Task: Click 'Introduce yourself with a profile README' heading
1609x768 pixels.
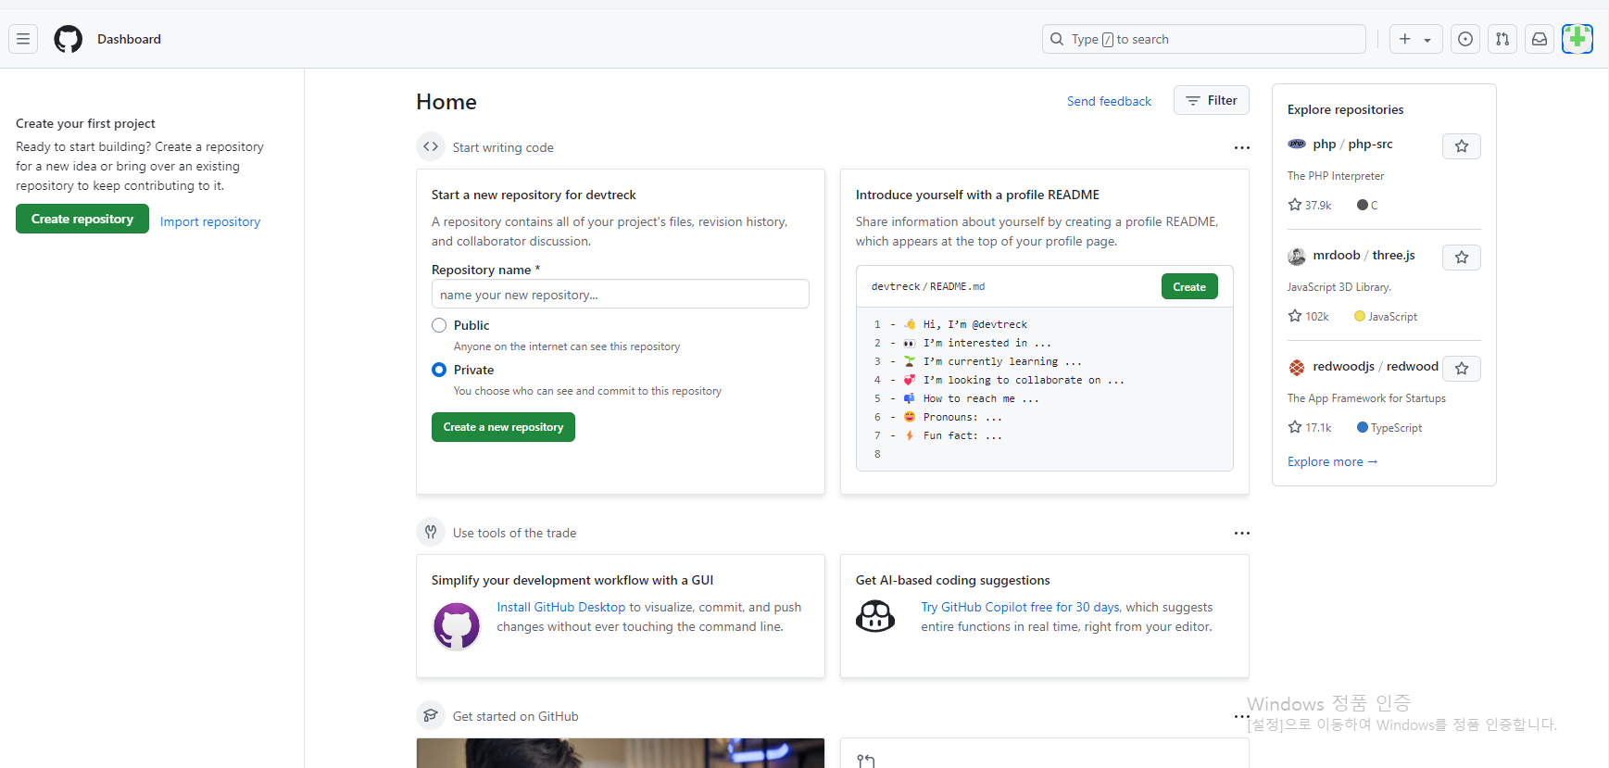Action: click(x=977, y=195)
